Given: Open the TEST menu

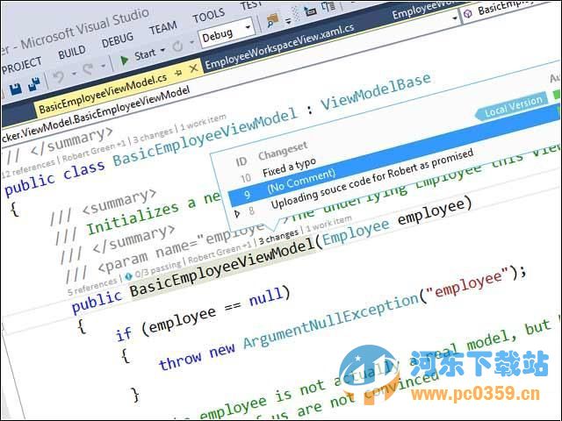Looking at the screenshot, I should tap(252, 5).
